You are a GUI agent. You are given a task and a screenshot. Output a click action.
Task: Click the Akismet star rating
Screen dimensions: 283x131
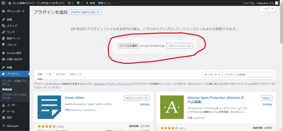[169, 128]
